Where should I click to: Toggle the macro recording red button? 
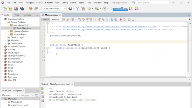[x=120, y=19]
